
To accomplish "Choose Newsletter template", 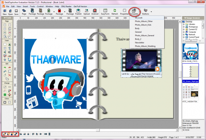I will click(147, 42).
